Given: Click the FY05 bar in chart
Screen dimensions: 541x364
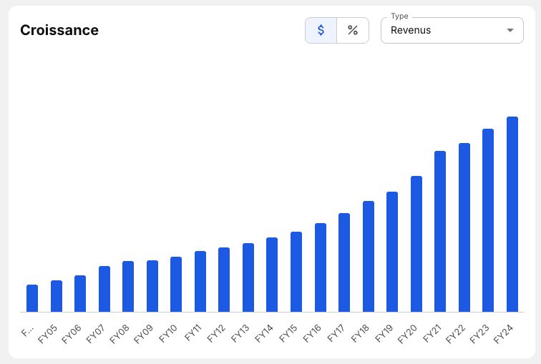Looking at the screenshot, I should 57,297.
